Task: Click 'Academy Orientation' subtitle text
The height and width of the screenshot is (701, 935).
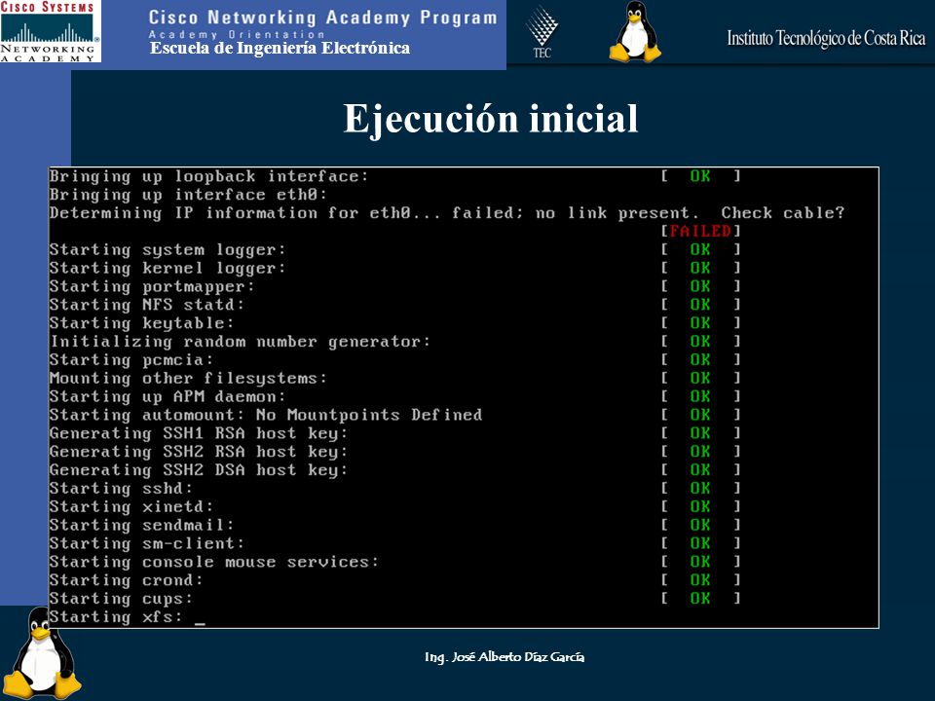Action: tap(236, 35)
